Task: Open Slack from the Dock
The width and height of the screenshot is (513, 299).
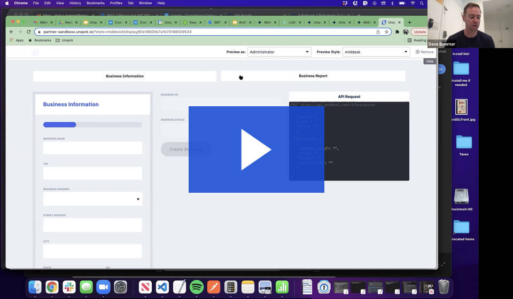Action: coord(69,287)
